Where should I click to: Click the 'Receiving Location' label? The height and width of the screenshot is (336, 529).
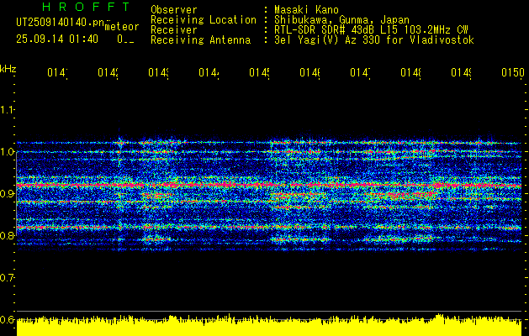204,19
